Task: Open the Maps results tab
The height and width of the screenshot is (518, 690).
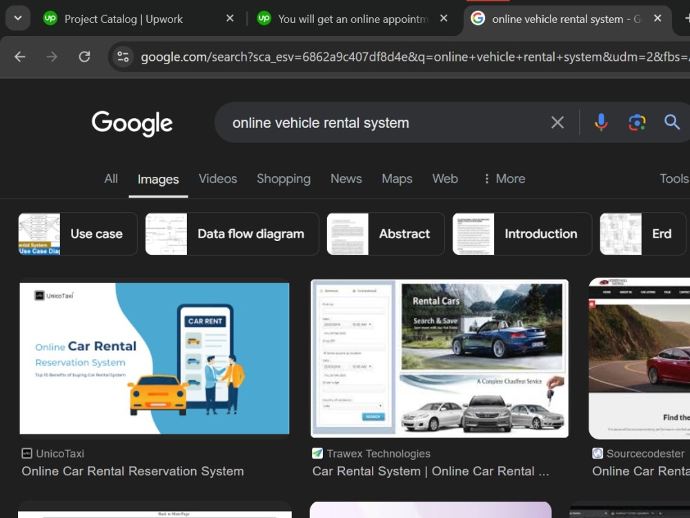Action: point(397,179)
